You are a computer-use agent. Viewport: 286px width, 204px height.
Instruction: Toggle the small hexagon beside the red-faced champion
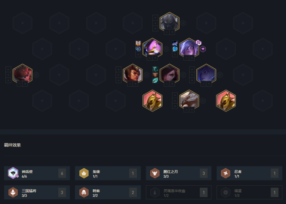36,75
